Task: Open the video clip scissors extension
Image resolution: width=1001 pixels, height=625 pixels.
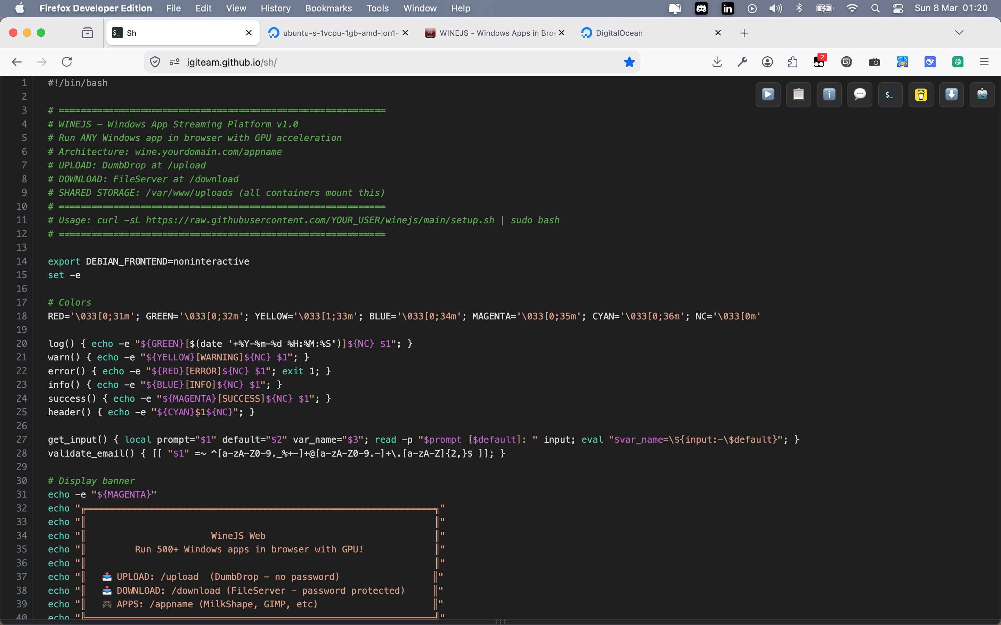Action: tap(847, 62)
